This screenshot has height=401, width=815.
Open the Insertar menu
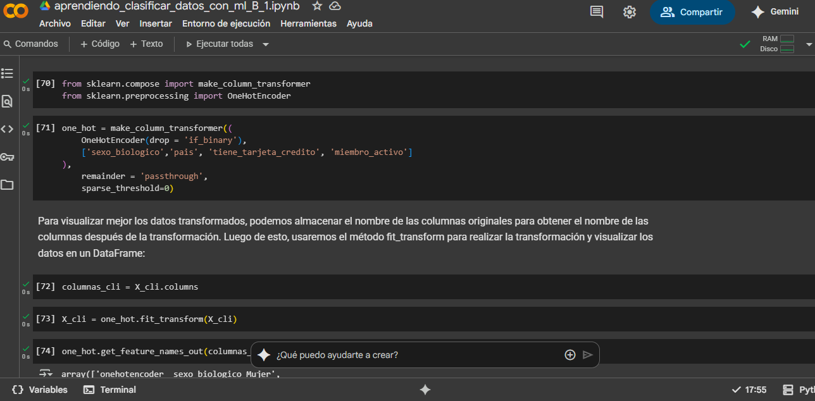(156, 23)
